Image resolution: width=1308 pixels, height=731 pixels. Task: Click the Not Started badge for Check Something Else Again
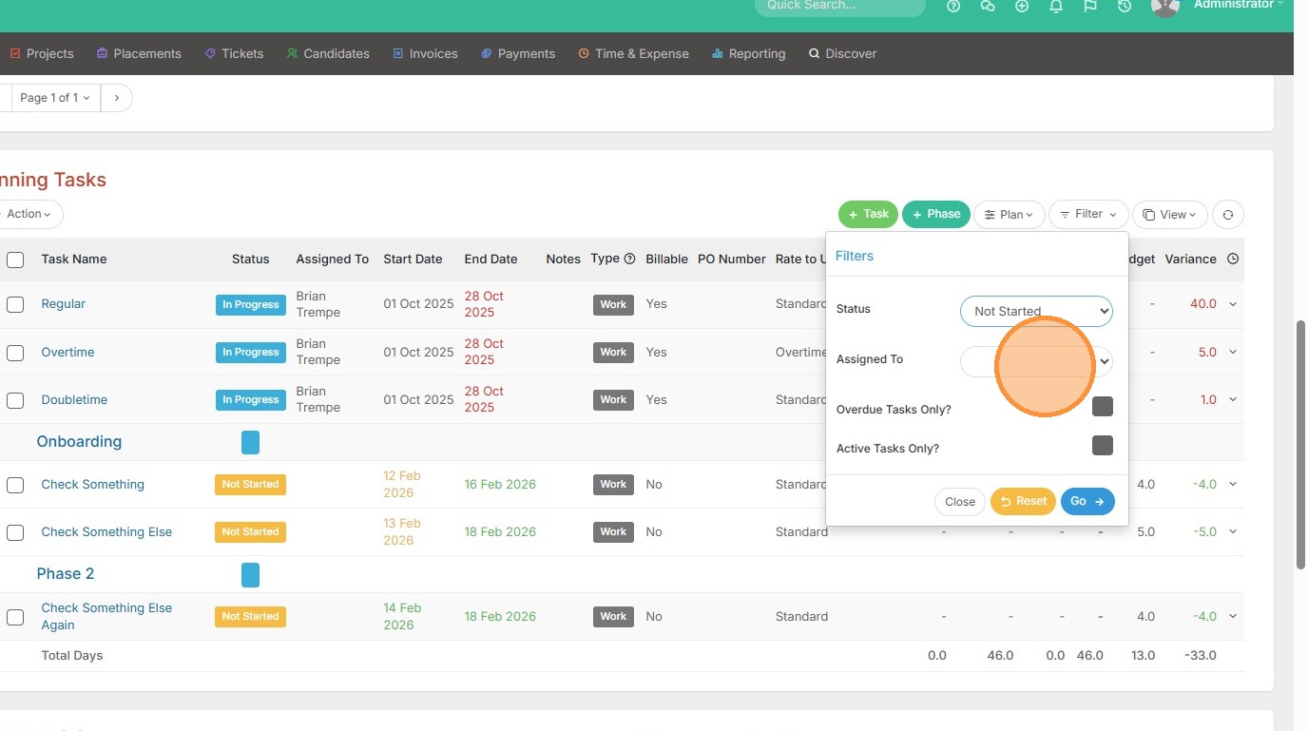(x=250, y=617)
